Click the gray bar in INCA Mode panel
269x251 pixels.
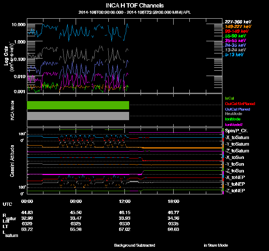pos(78,116)
